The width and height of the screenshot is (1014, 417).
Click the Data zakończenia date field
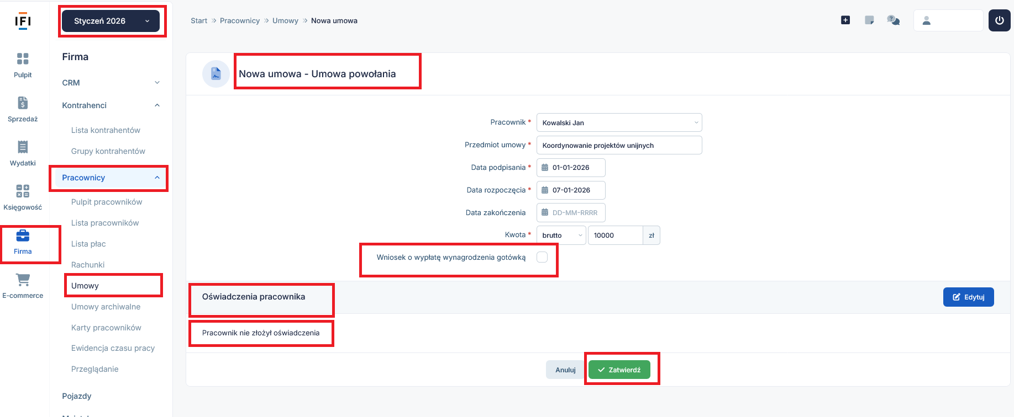(x=572, y=213)
